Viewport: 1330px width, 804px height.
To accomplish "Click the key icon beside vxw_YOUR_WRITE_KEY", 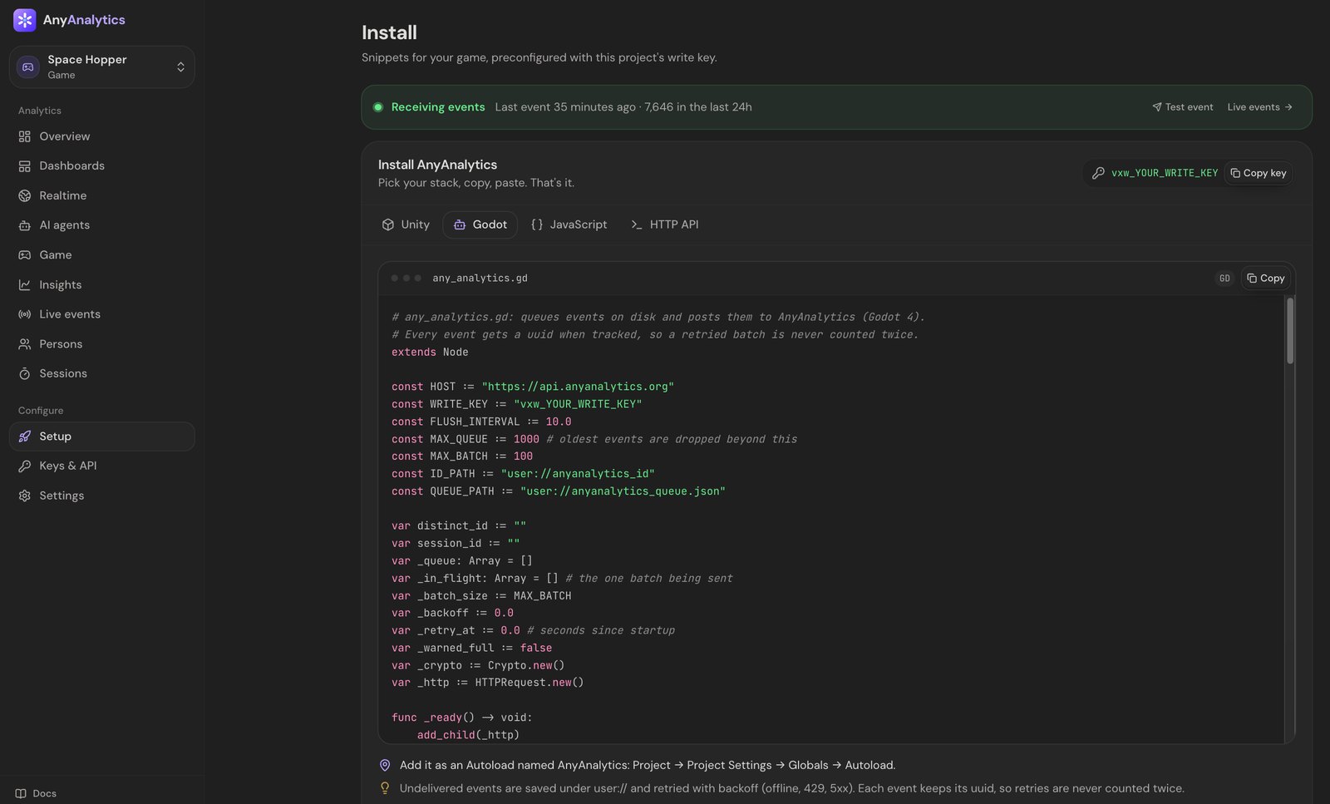I will tap(1098, 173).
